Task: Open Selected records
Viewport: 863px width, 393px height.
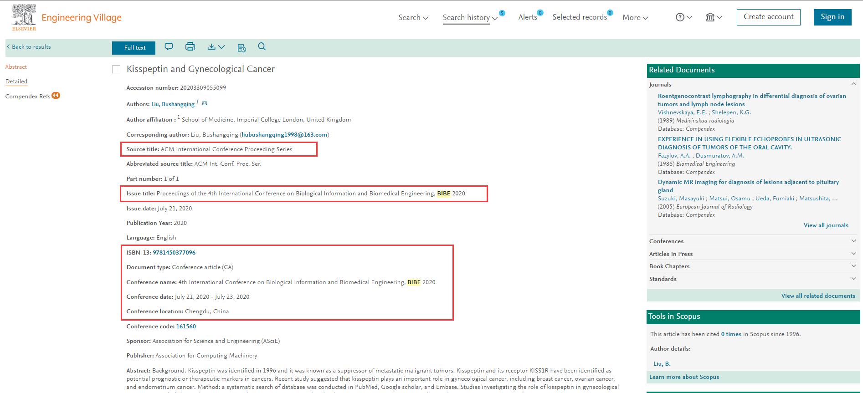Action: (580, 17)
